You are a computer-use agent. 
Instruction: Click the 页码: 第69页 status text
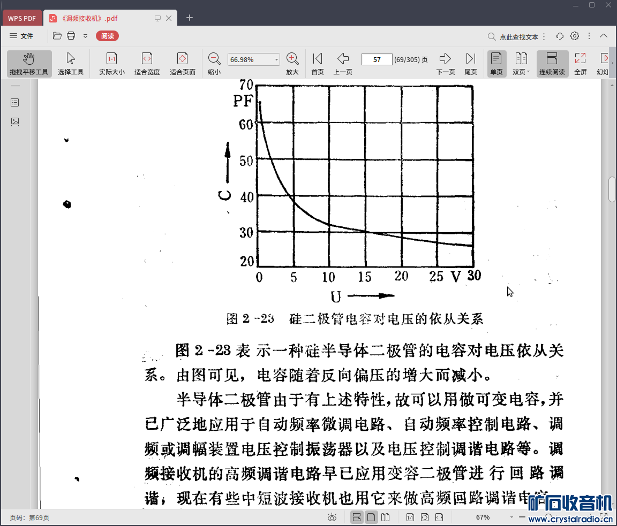(29, 518)
